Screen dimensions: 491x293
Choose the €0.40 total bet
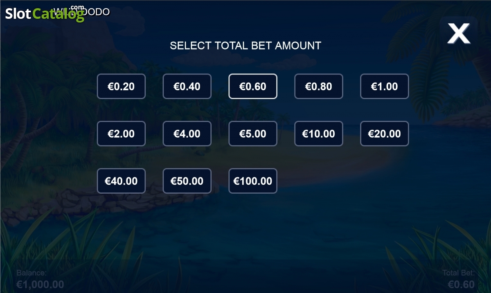pos(187,86)
